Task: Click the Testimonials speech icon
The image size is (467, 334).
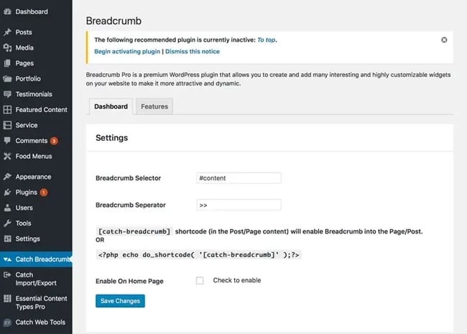Action: [x=7, y=94]
